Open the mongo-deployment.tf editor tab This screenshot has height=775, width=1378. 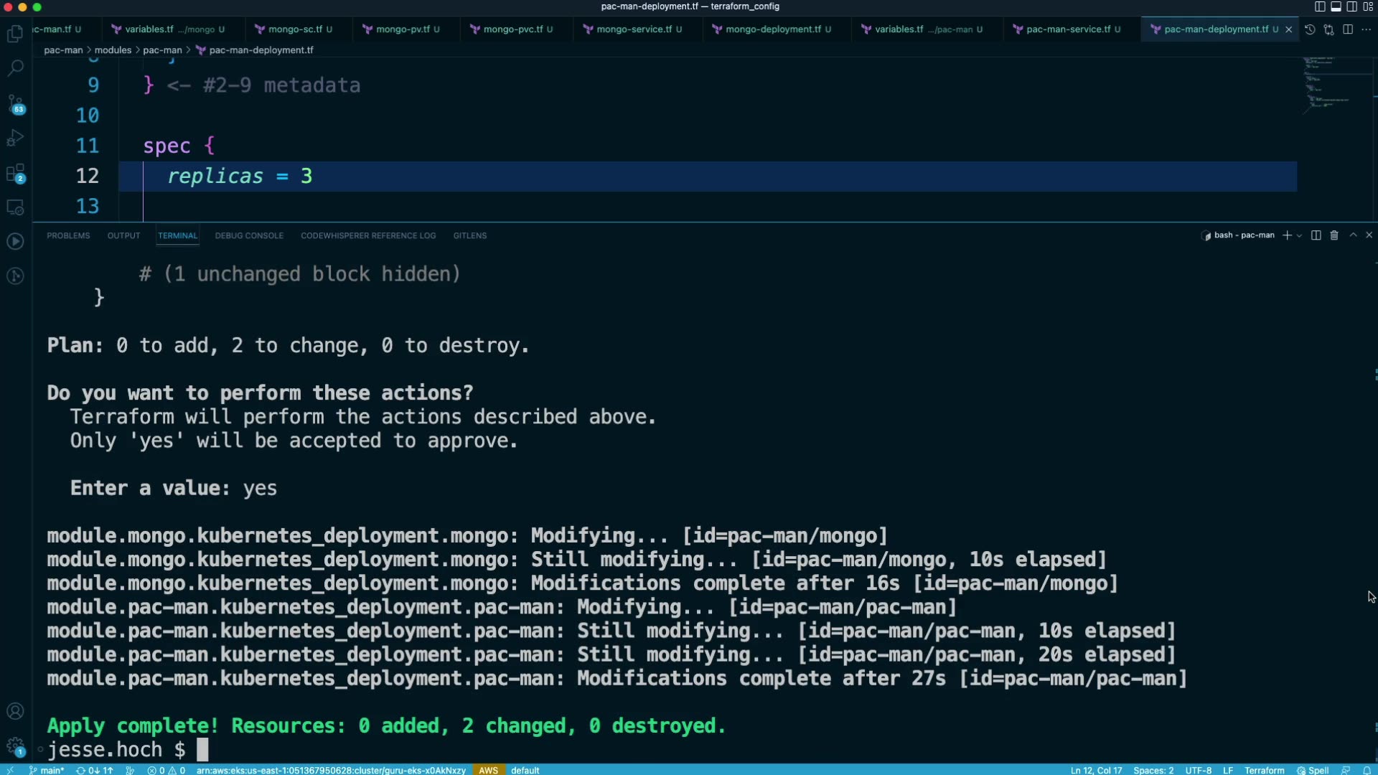point(772,29)
